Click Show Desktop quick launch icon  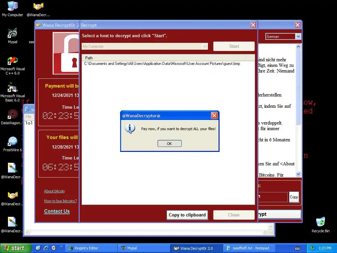[x=38, y=248]
